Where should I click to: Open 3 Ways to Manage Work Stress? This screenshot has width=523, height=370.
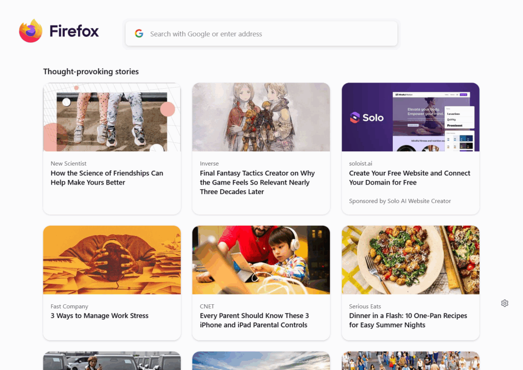tap(100, 316)
